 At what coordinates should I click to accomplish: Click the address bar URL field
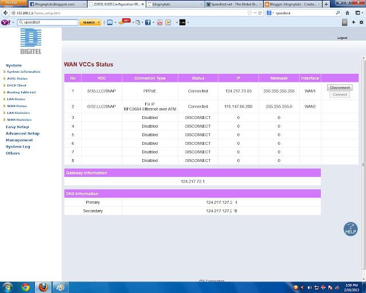(131, 13)
